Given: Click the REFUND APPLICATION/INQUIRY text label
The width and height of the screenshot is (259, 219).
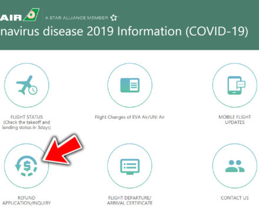Looking at the screenshot, I should [26, 200].
